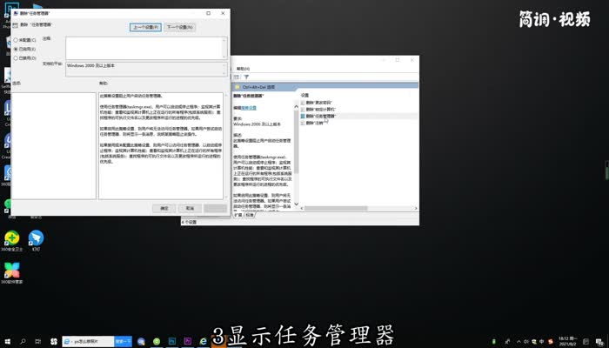
Task: Open the 删除"更改密码" policy setting
Action: (318, 102)
